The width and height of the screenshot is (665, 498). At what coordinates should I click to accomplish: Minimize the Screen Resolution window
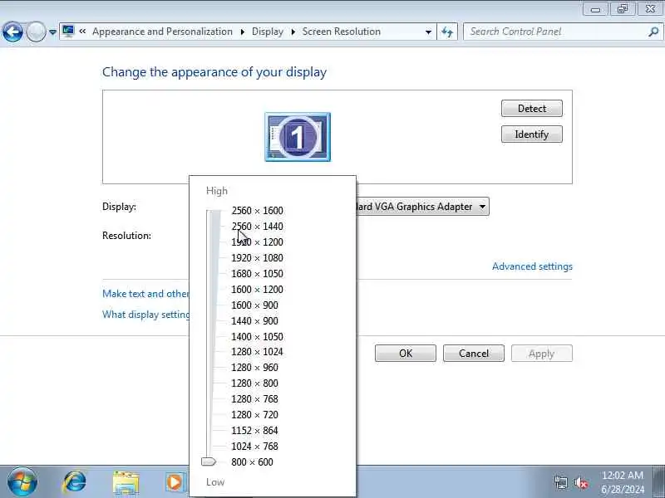click(595, 9)
